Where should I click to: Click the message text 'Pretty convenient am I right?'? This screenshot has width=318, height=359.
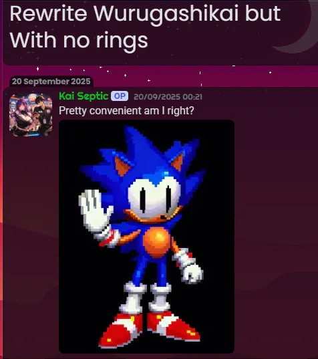[x=126, y=111]
